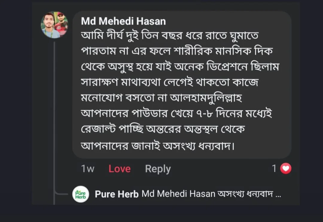Click commenter name Md Mehedi Hasan in comment header
The height and width of the screenshot is (222, 323).
coord(123,21)
